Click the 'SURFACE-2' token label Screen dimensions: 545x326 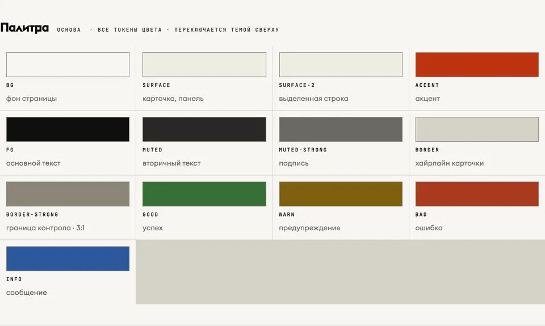(x=297, y=85)
